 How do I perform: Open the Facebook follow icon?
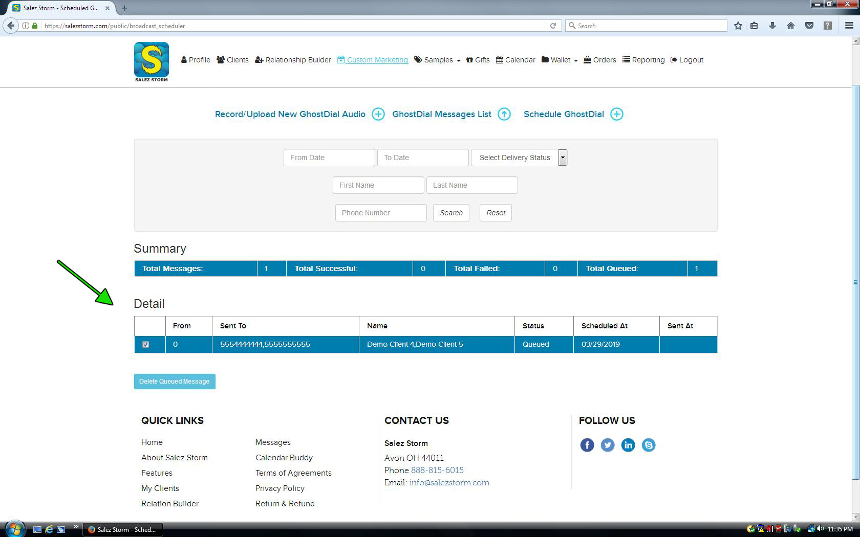point(587,445)
